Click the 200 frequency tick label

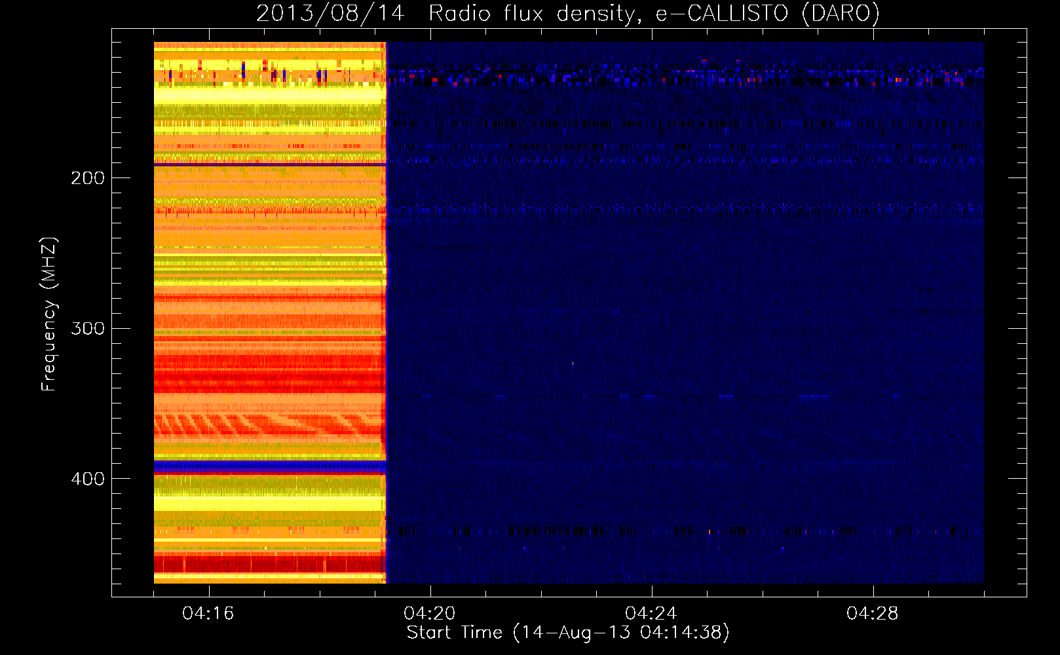(x=88, y=178)
